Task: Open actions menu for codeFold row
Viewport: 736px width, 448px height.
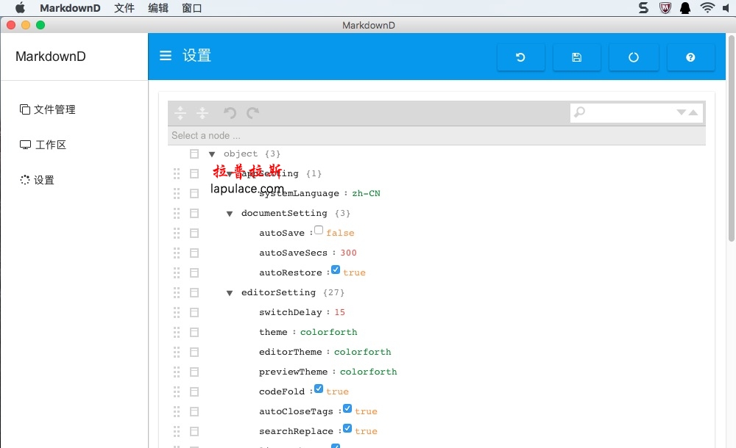Action: click(194, 391)
